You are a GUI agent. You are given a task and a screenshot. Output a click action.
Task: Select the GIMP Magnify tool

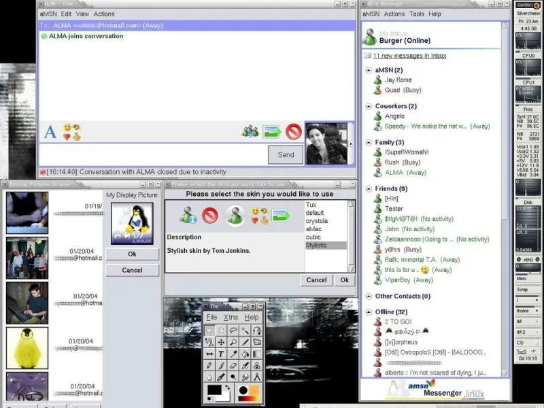(x=233, y=342)
